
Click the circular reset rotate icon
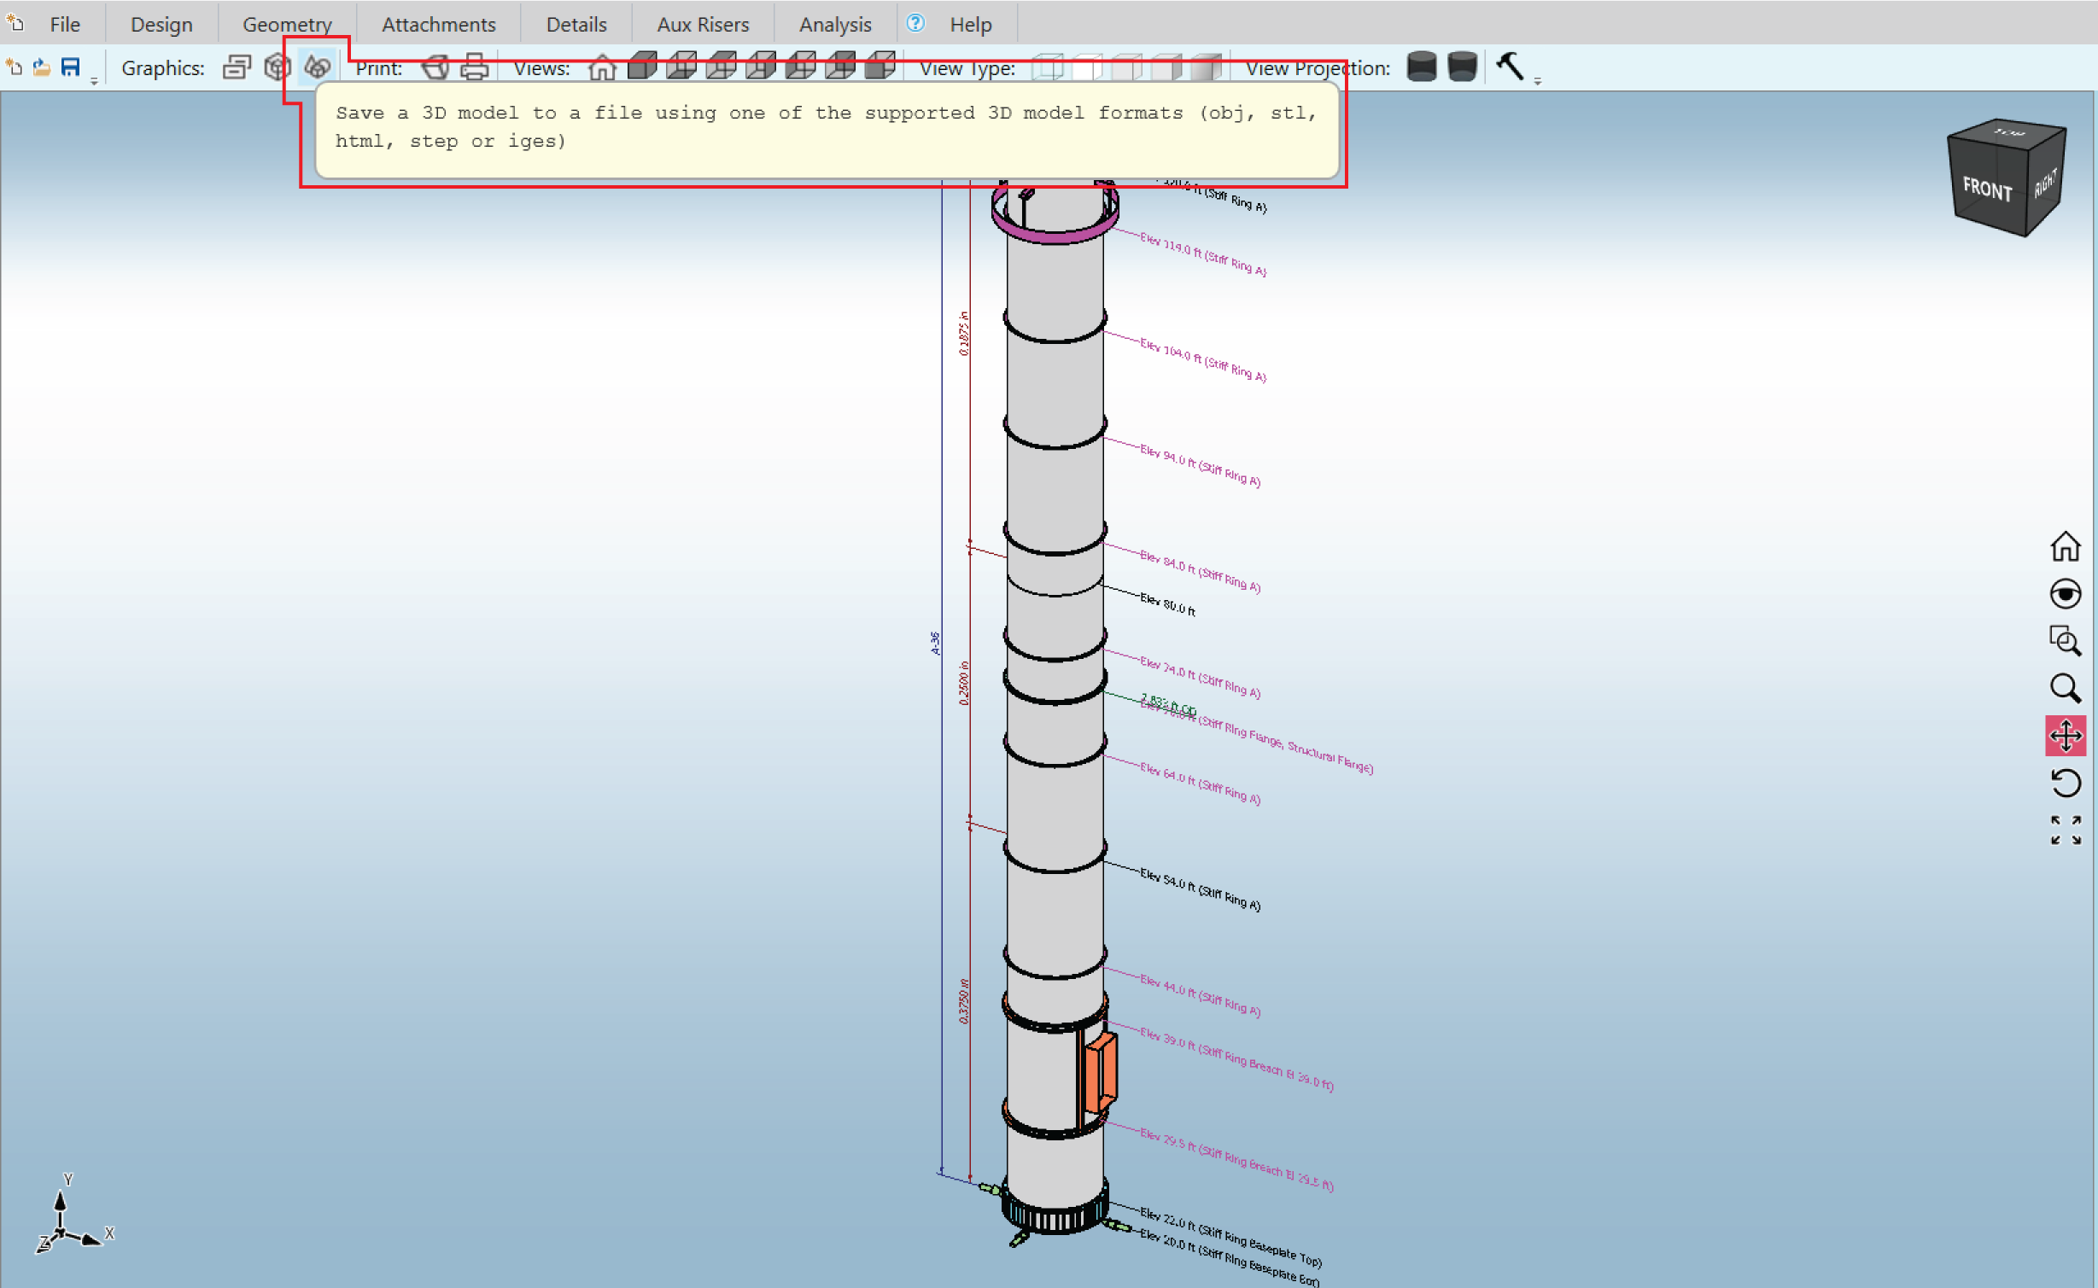[x=2065, y=783]
